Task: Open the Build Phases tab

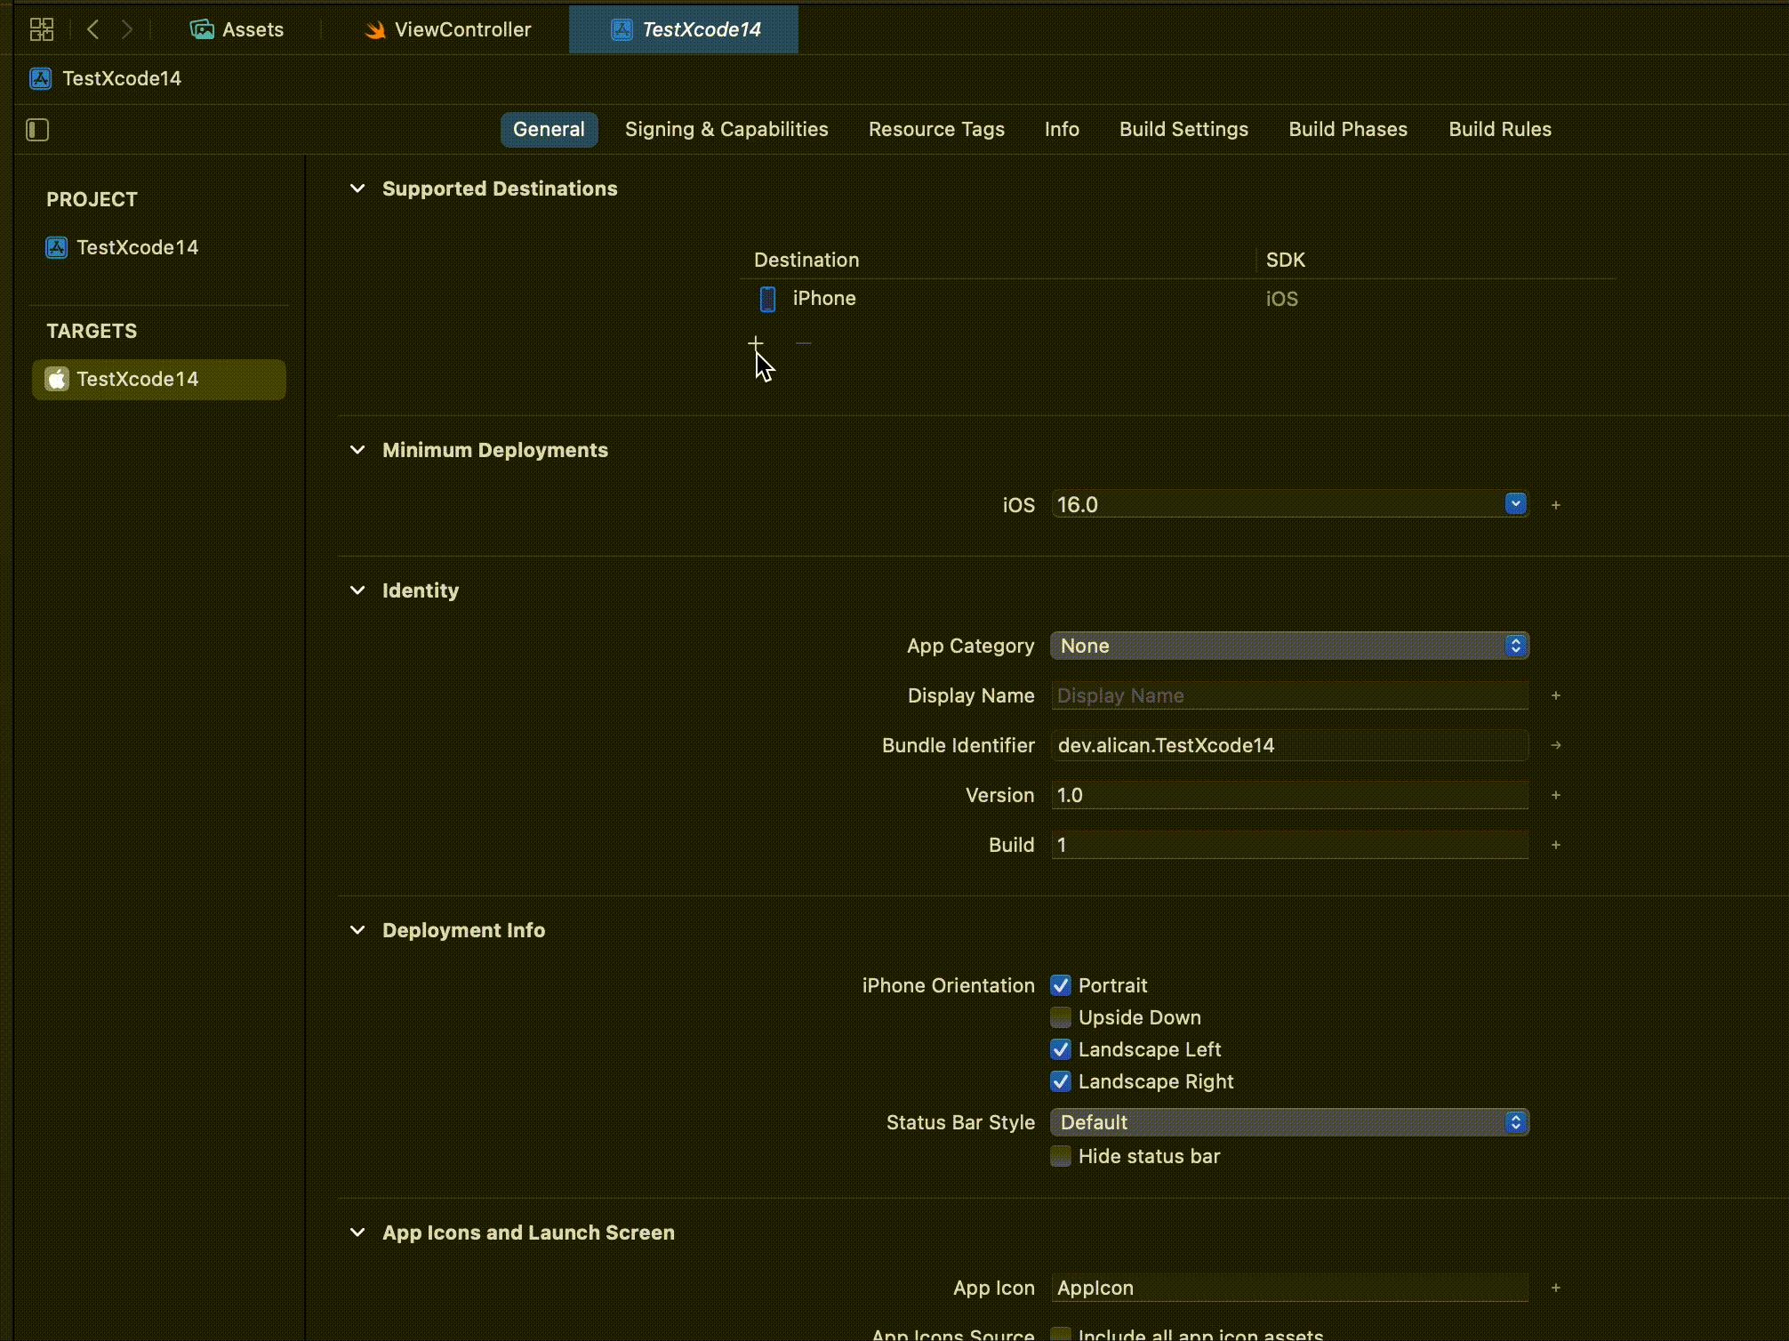Action: point(1348,129)
